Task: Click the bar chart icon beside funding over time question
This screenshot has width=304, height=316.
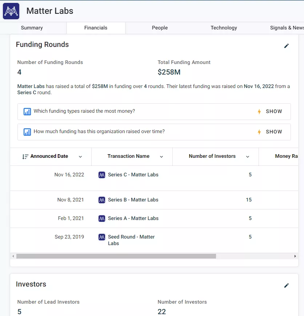Action: [x=27, y=132]
